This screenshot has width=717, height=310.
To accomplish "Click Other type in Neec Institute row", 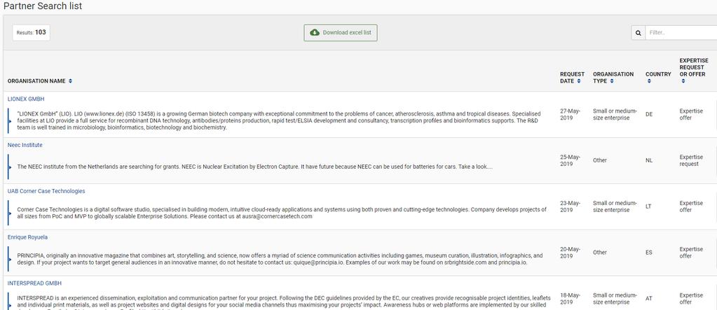I will pos(600,161).
